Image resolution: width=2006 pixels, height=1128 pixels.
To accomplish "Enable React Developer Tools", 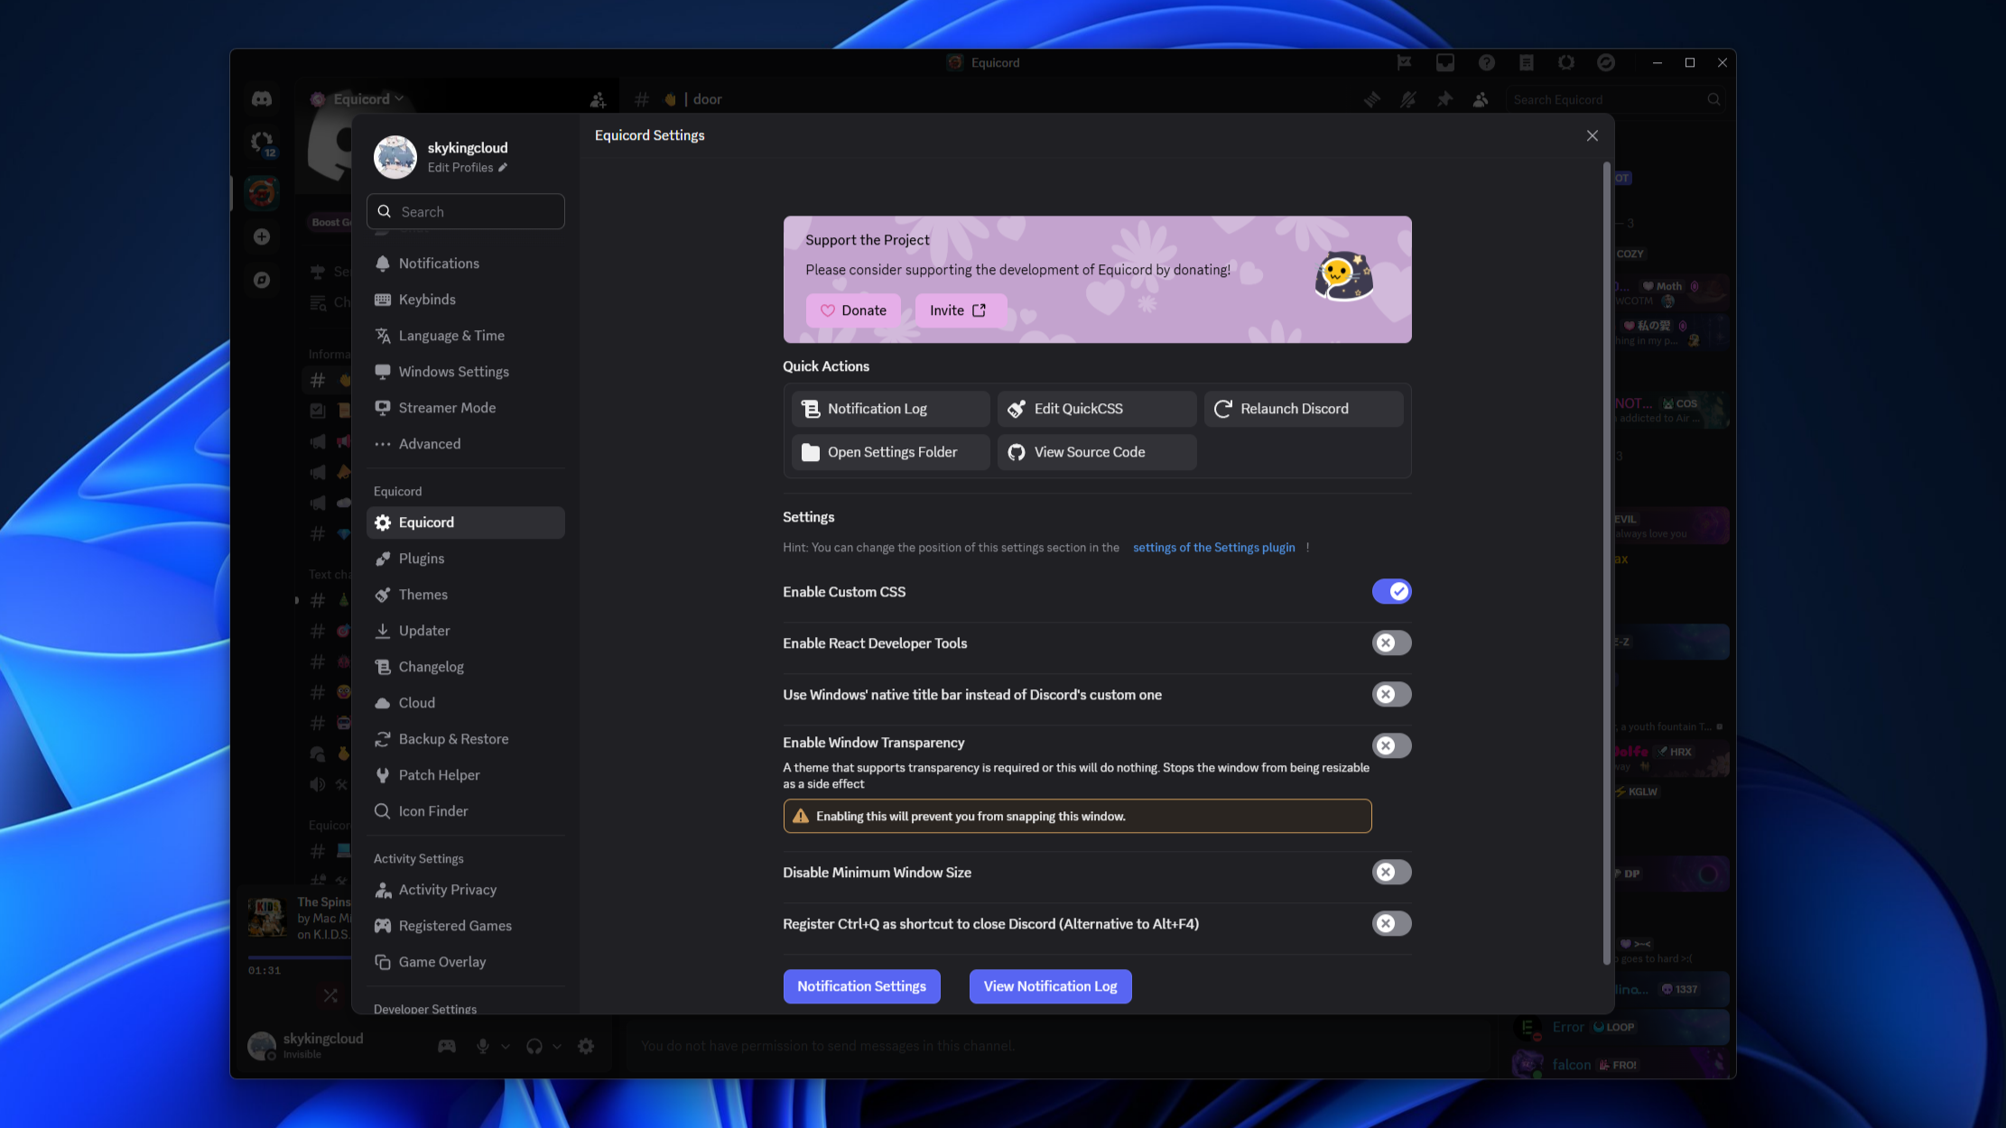I will point(1391,643).
